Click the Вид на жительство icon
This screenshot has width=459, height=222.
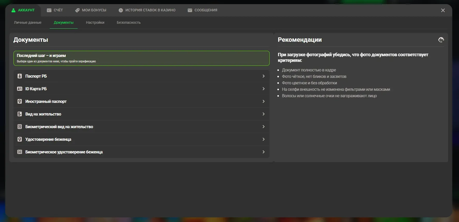(20, 114)
